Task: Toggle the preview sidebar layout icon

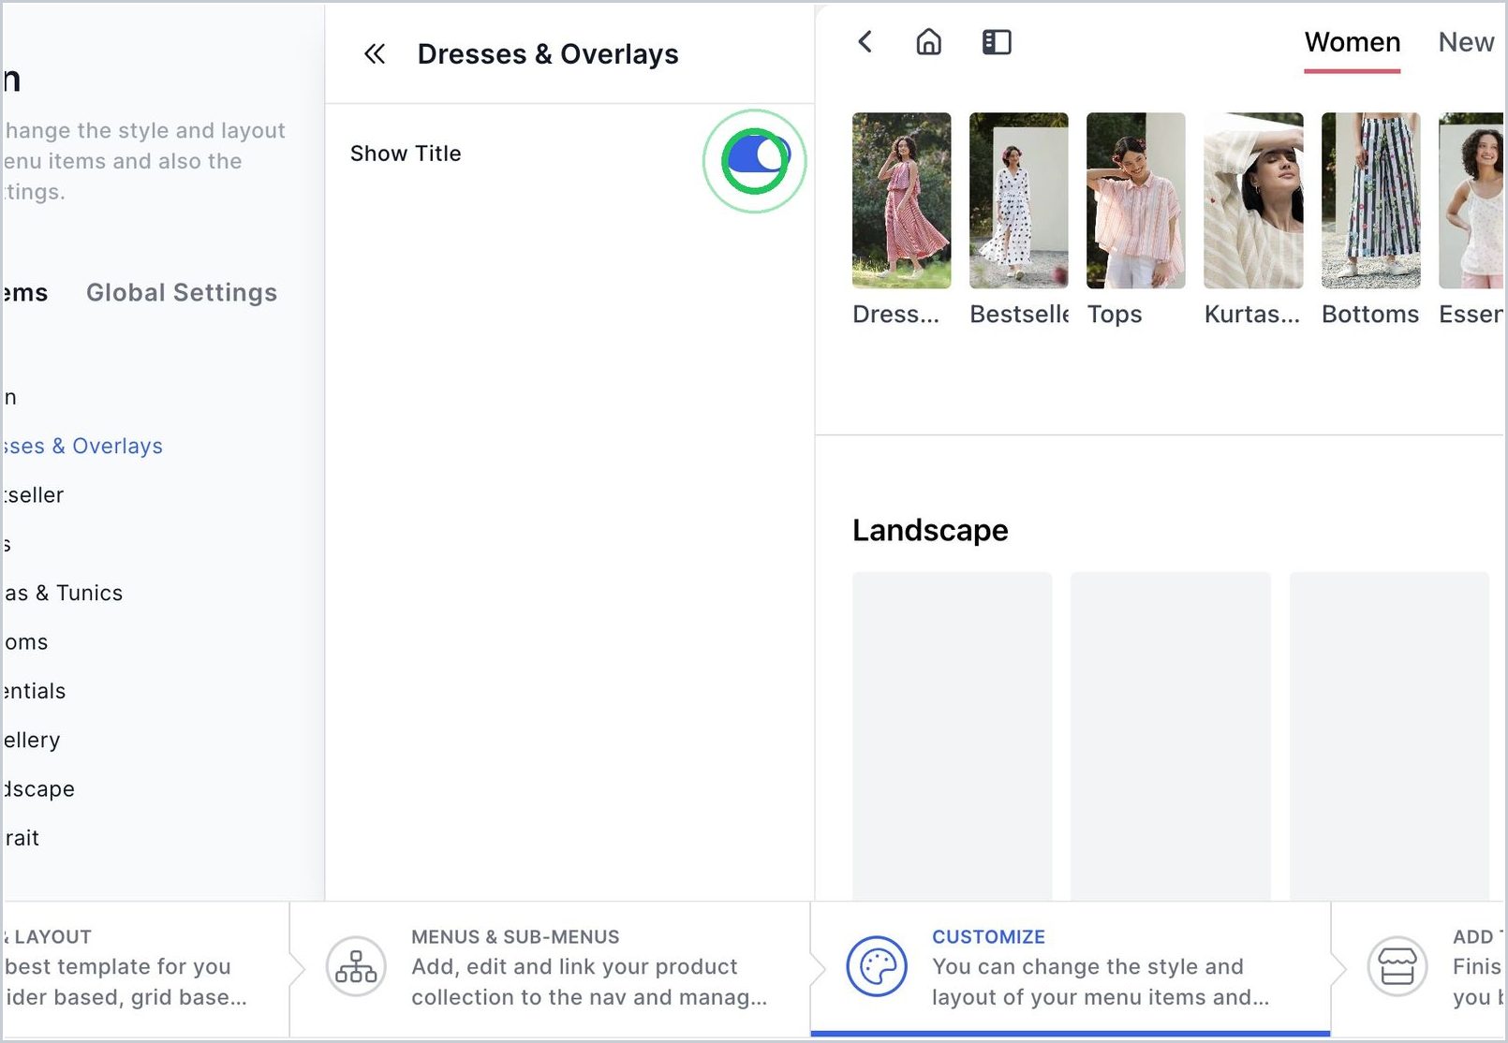Action: click(997, 42)
